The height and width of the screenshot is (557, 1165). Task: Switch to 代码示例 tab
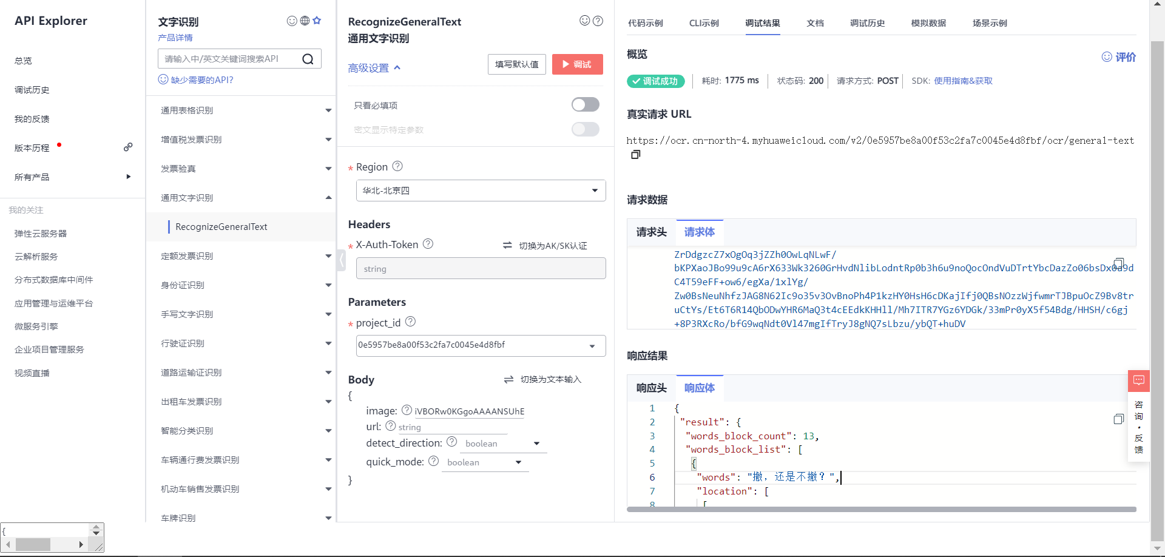(x=645, y=23)
